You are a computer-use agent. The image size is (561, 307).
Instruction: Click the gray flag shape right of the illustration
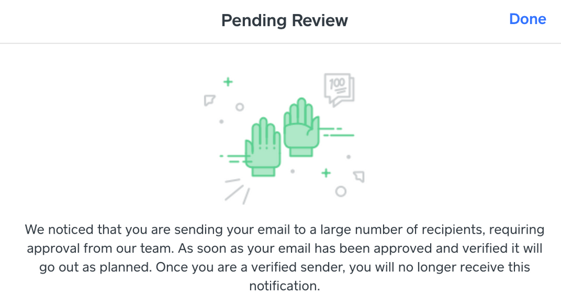click(x=359, y=176)
